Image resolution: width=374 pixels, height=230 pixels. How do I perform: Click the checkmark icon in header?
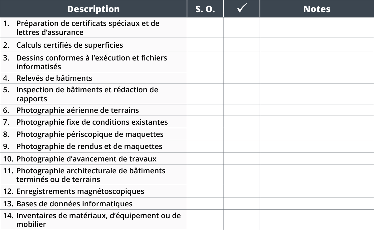tap(242, 9)
